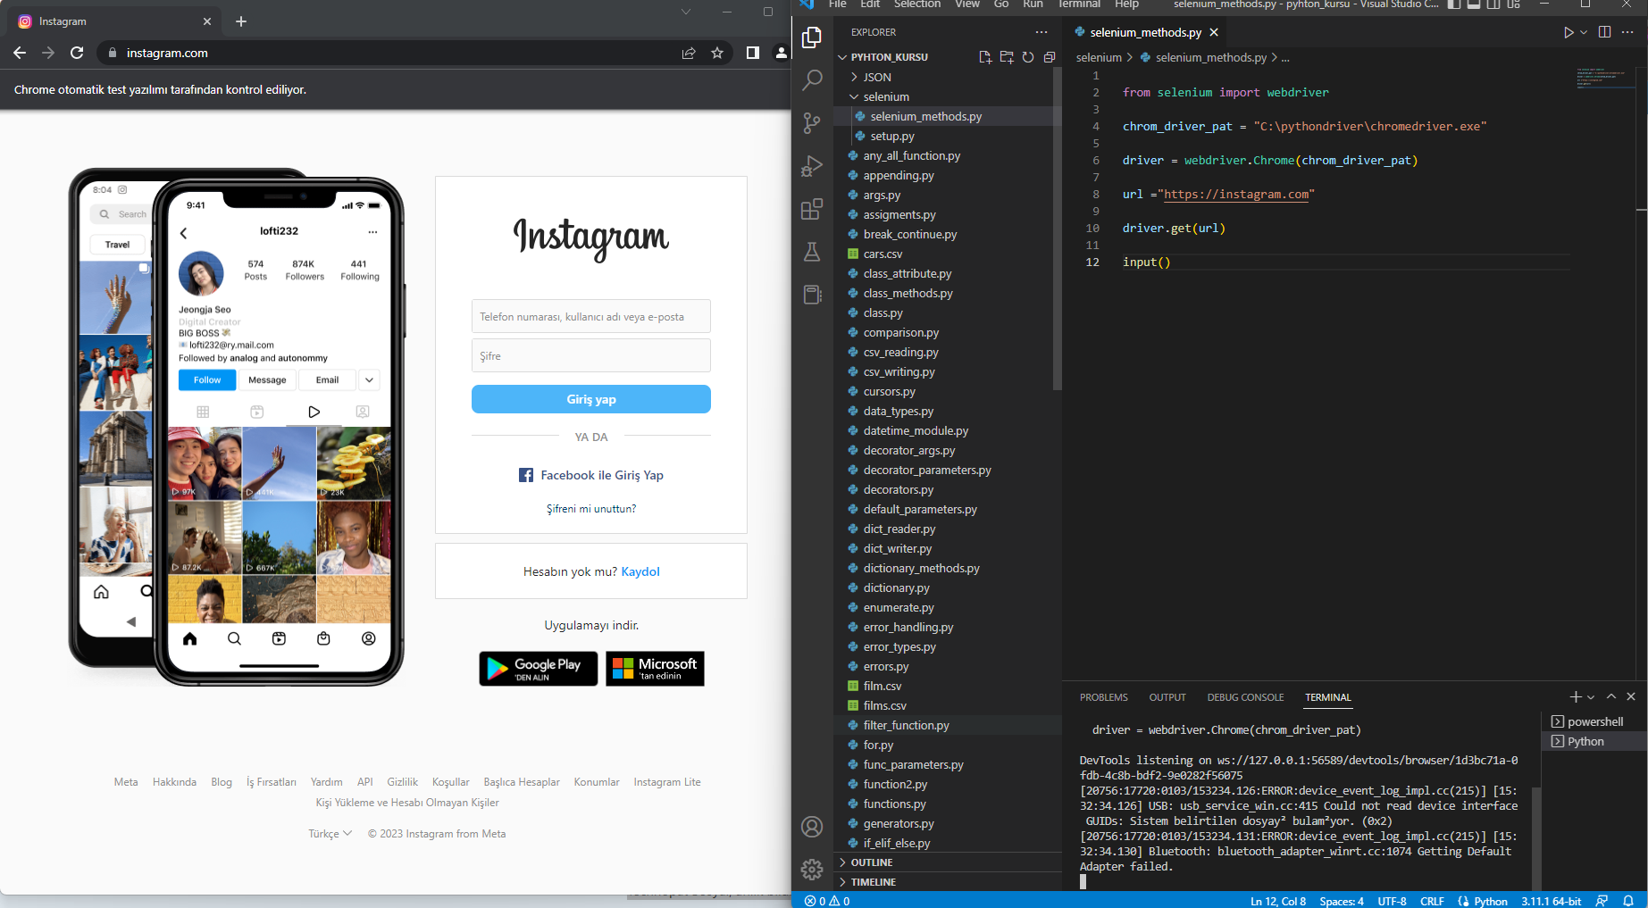1648x908 pixels.
Task: Click New Folder icon in Explorer header
Action: pos(1007,57)
